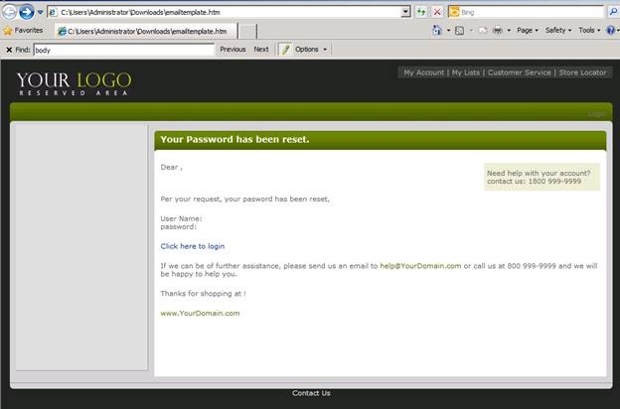620x409 pixels.
Task: Click the Home icon in command bar
Action: pos(437,31)
